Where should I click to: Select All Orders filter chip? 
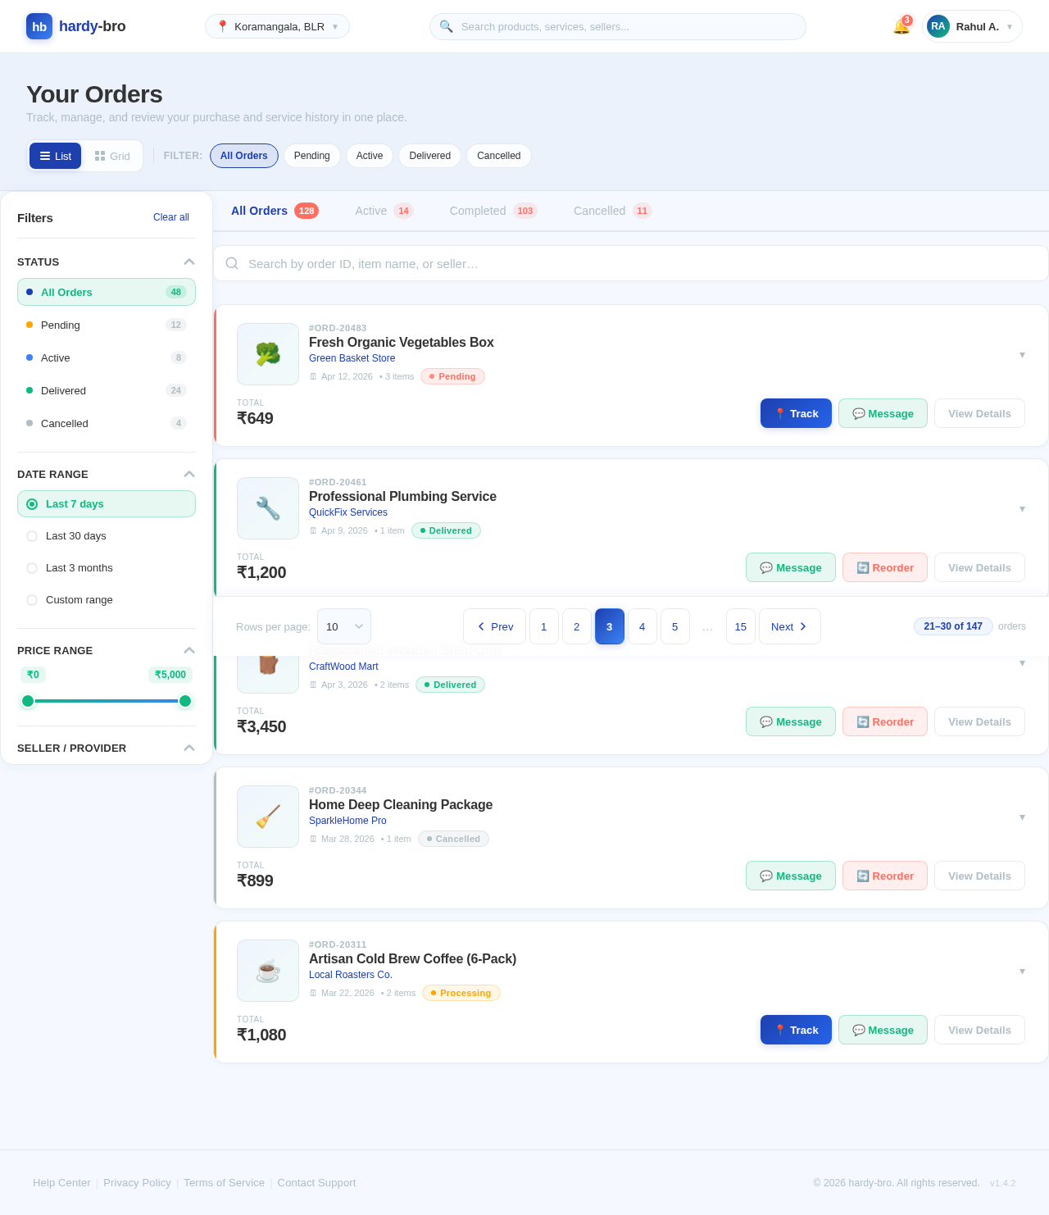coord(244,156)
